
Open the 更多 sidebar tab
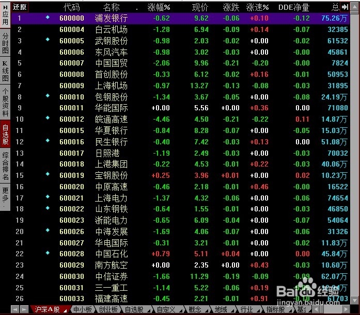pos(5,197)
